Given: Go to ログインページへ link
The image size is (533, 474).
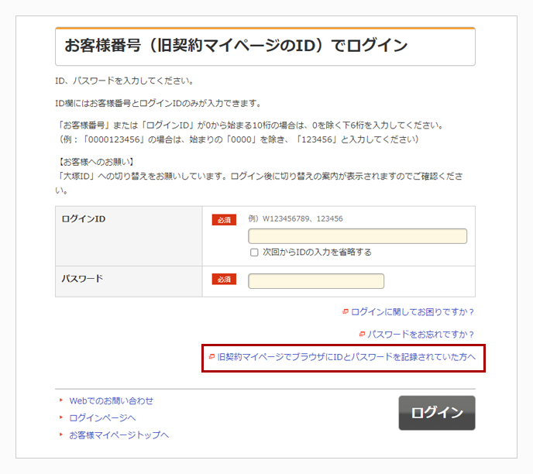Looking at the screenshot, I should pos(102,418).
